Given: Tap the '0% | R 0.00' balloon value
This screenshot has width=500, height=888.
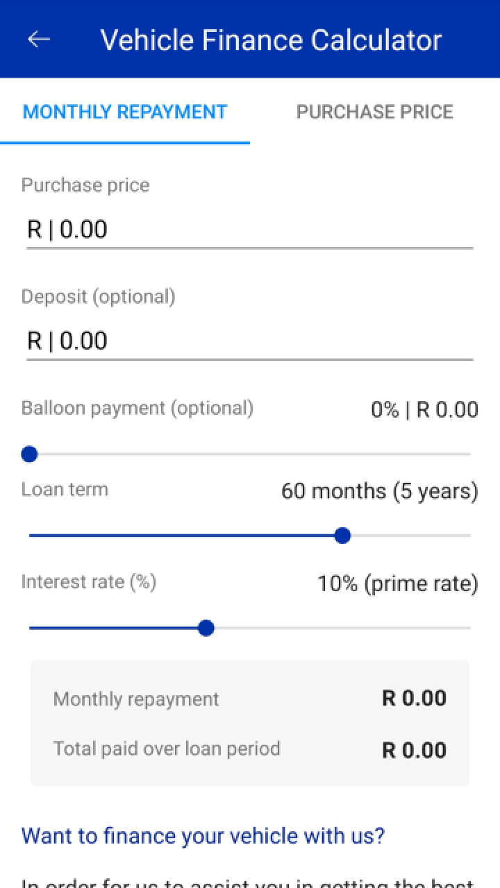Looking at the screenshot, I should [x=424, y=410].
